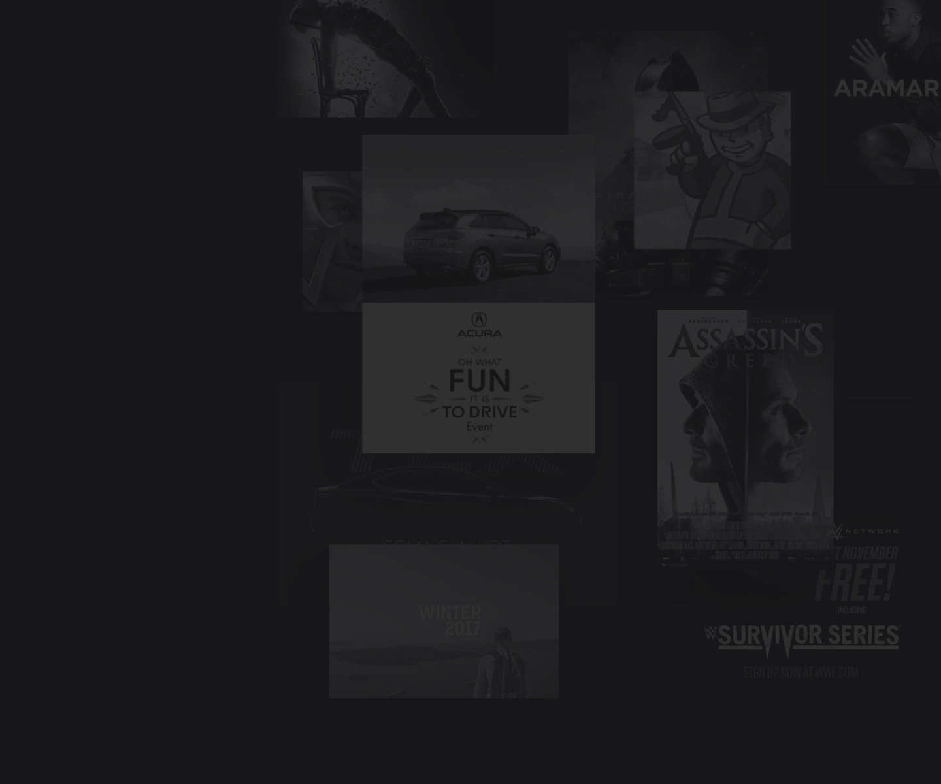Click the 'FUN' headline on Acura card
941x784 pixels.
pos(480,381)
